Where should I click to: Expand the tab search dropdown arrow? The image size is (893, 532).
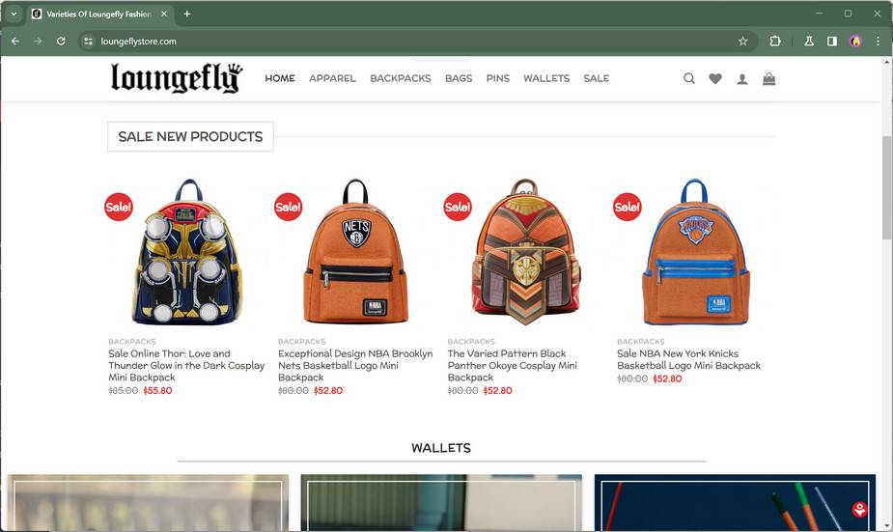pos(14,14)
